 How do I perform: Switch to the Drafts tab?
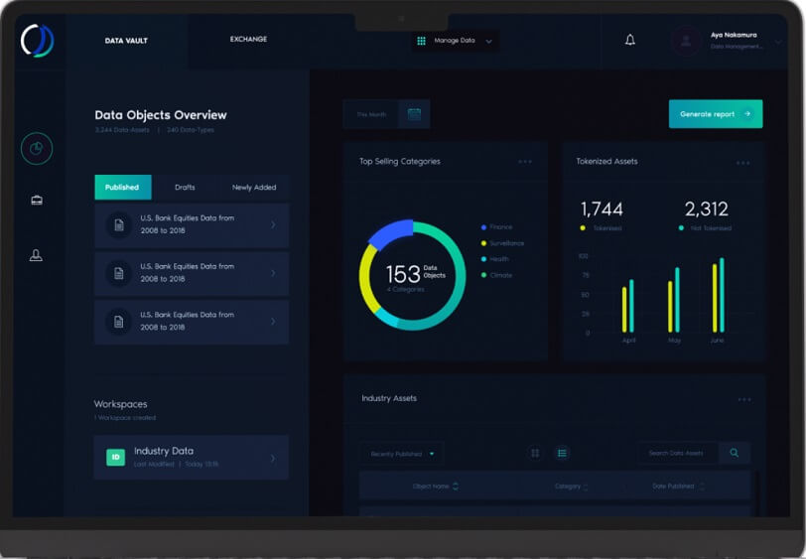[x=185, y=188]
